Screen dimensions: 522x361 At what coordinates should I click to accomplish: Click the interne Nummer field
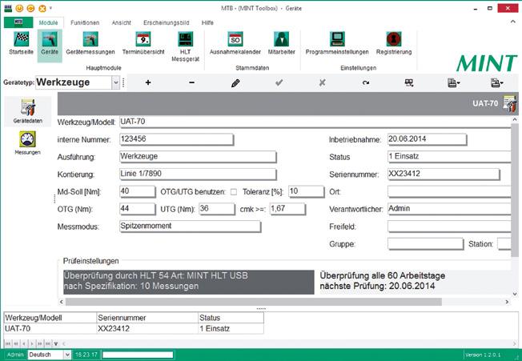coord(176,139)
